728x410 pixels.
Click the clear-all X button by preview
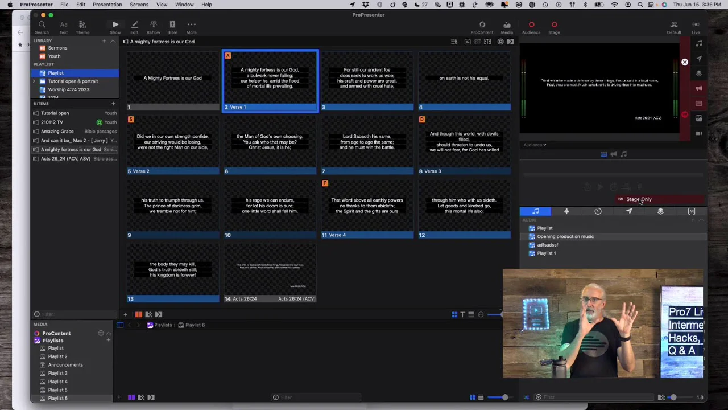pos(685,62)
